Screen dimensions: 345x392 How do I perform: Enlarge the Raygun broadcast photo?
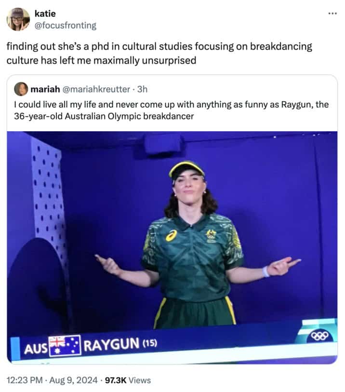(x=172, y=247)
